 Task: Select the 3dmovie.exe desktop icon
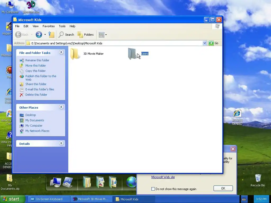(x=31, y=7)
